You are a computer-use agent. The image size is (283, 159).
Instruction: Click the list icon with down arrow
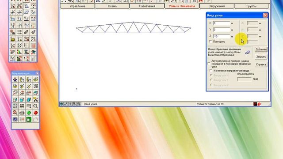coord(29,106)
